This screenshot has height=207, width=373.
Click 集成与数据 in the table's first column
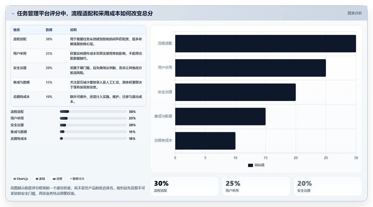21,82
